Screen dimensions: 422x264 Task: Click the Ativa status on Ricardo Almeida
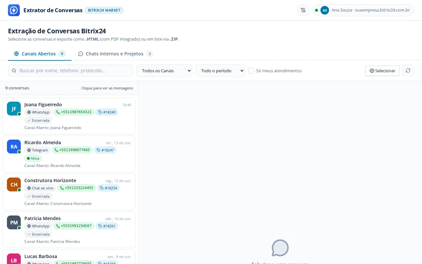33,158
